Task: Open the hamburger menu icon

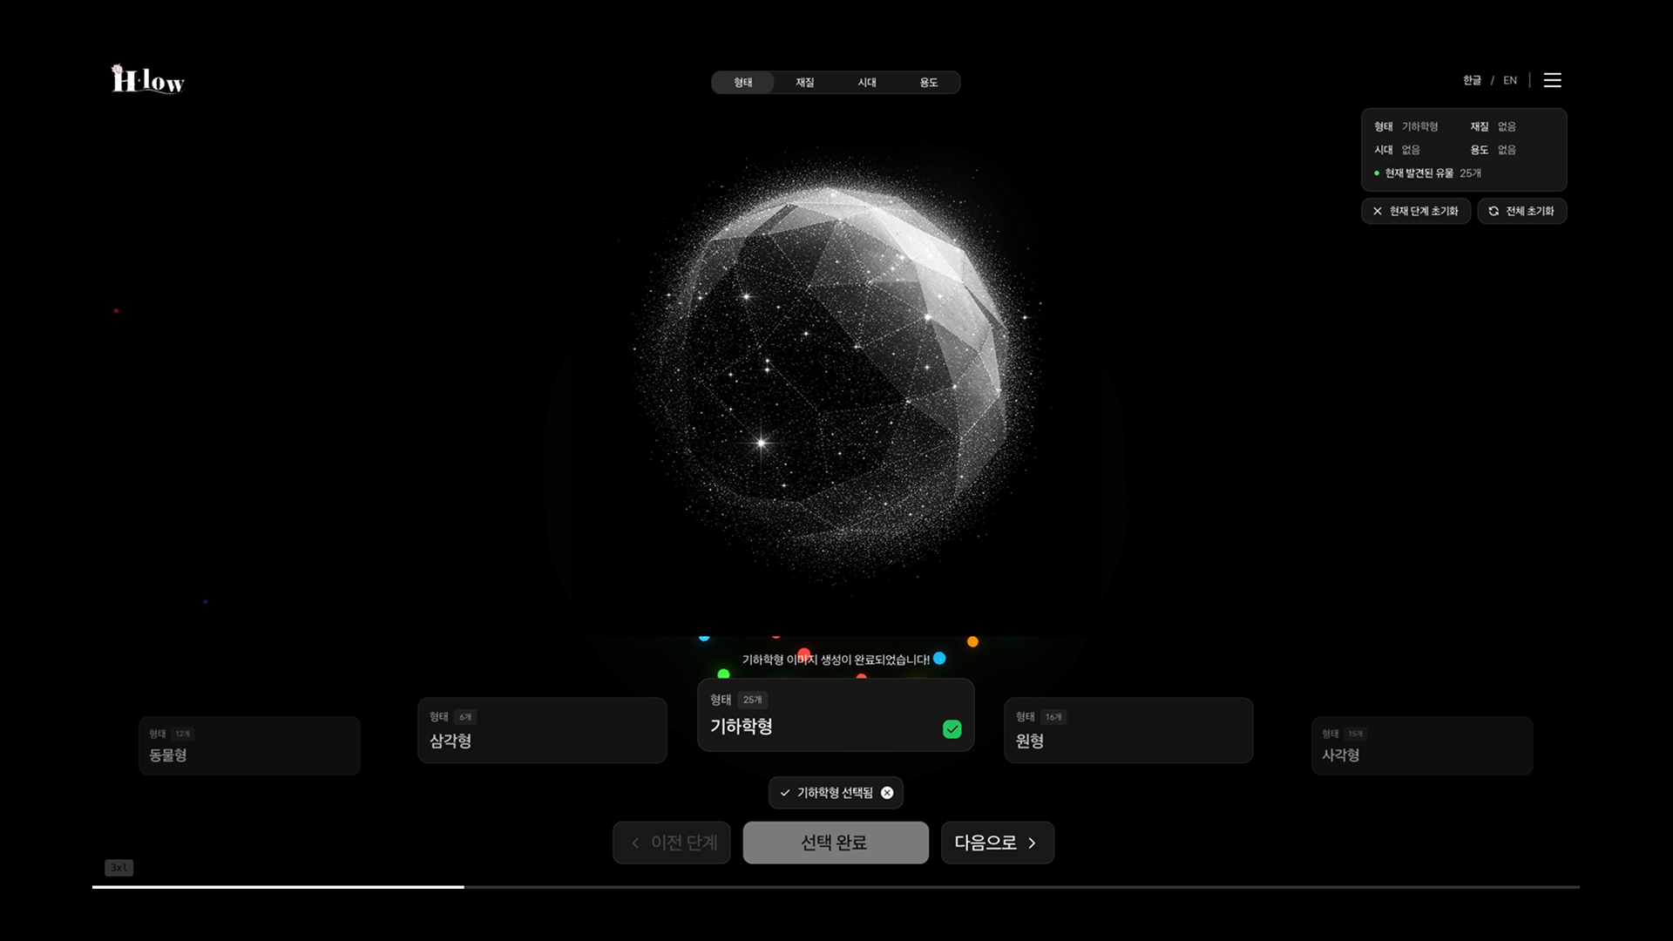Action: click(x=1552, y=80)
